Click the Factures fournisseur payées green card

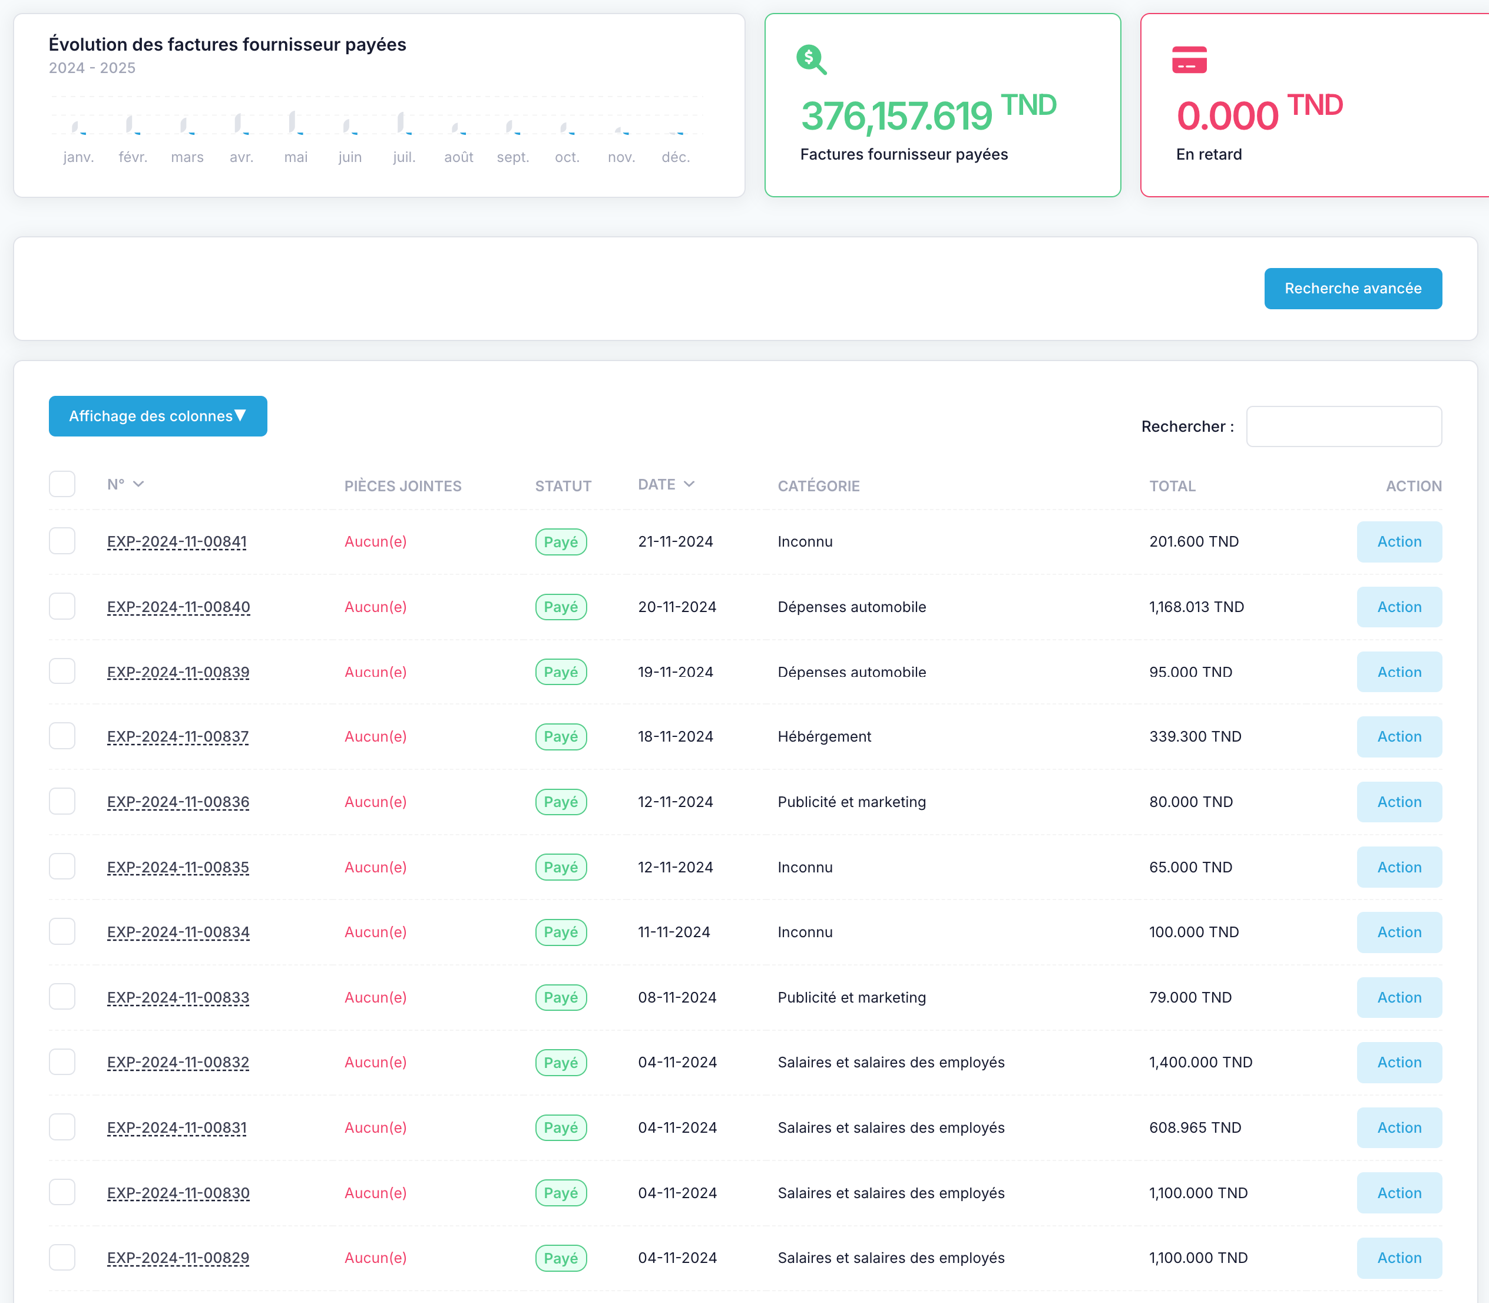942,105
